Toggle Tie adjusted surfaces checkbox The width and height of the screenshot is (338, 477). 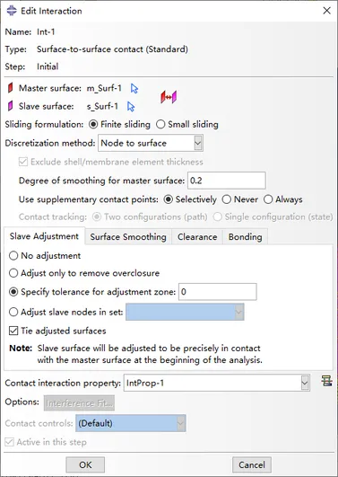click(x=57, y=331)
